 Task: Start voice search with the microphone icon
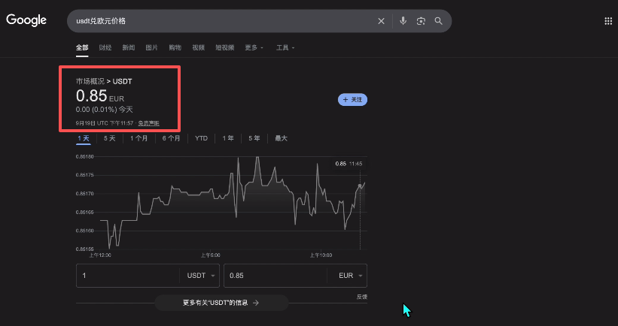pos(403,21)
